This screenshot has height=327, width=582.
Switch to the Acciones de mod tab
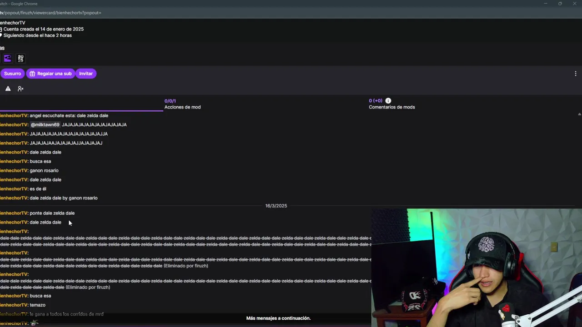[182, 104]
